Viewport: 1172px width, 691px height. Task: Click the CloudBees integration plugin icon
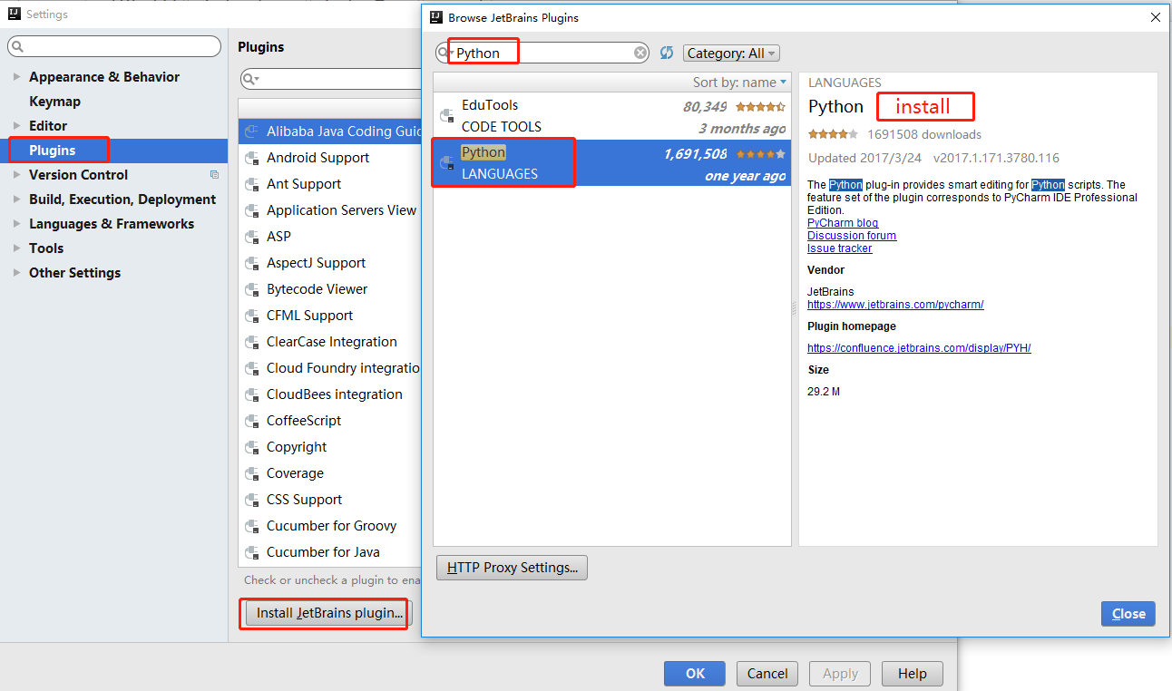pos(253,394)
